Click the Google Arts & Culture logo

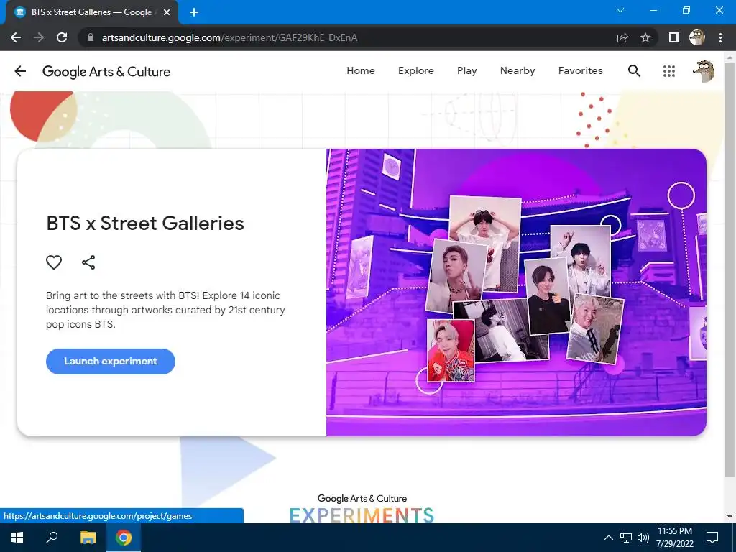106,71
